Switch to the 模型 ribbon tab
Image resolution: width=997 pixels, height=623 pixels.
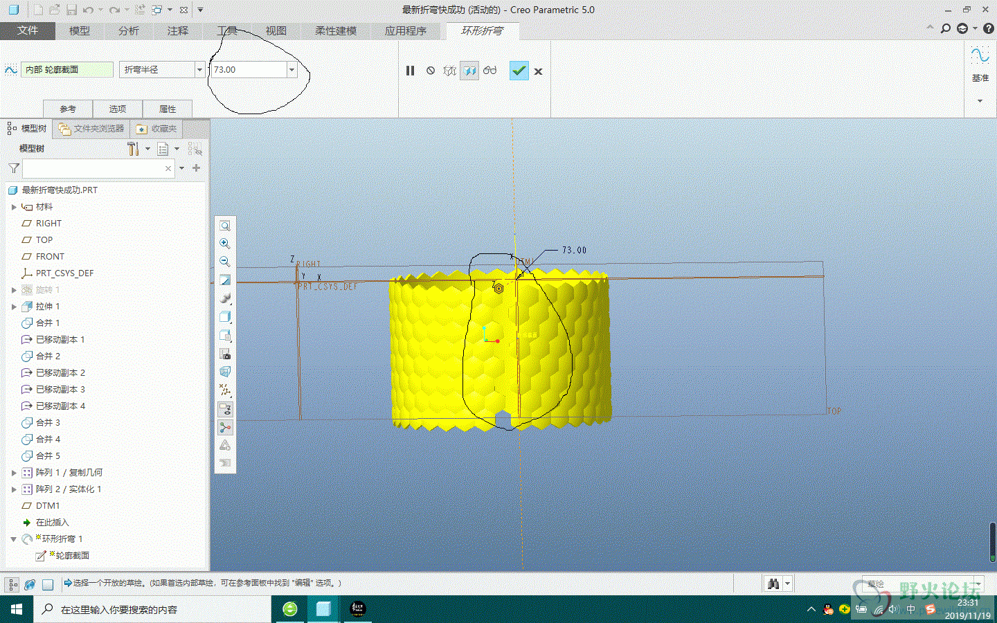click(80, 30)
